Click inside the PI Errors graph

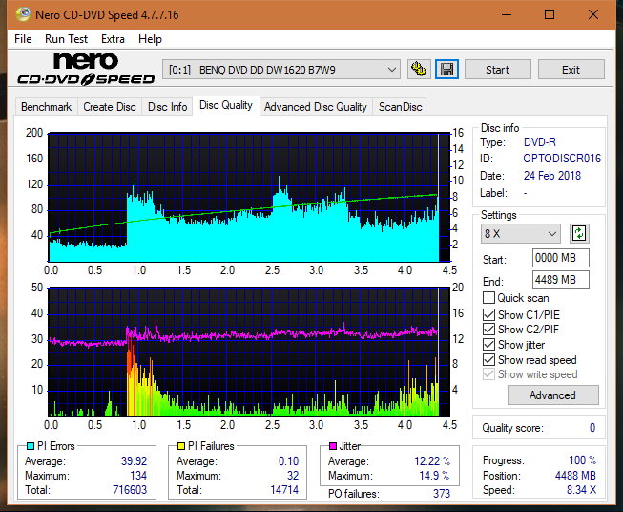point(249,198)
